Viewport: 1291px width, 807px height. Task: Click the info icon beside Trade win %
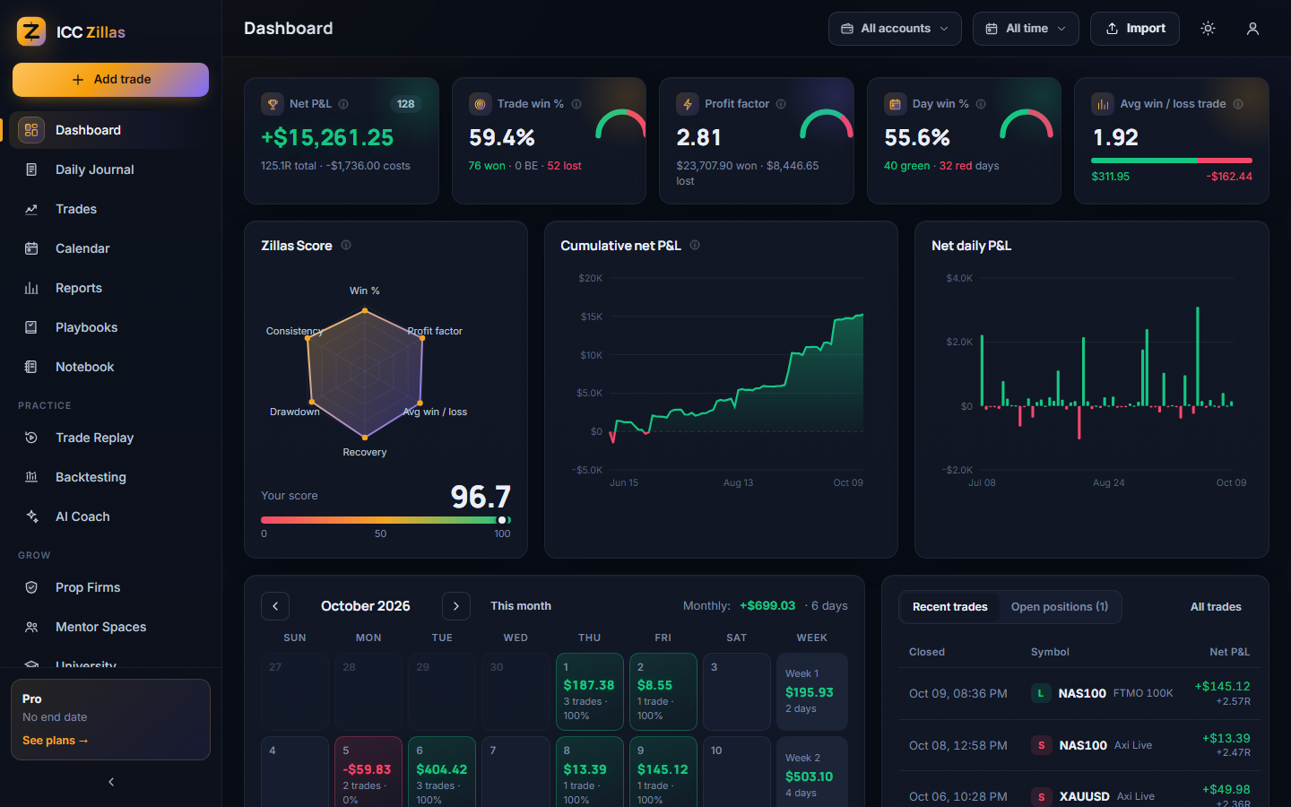(576, 104)
